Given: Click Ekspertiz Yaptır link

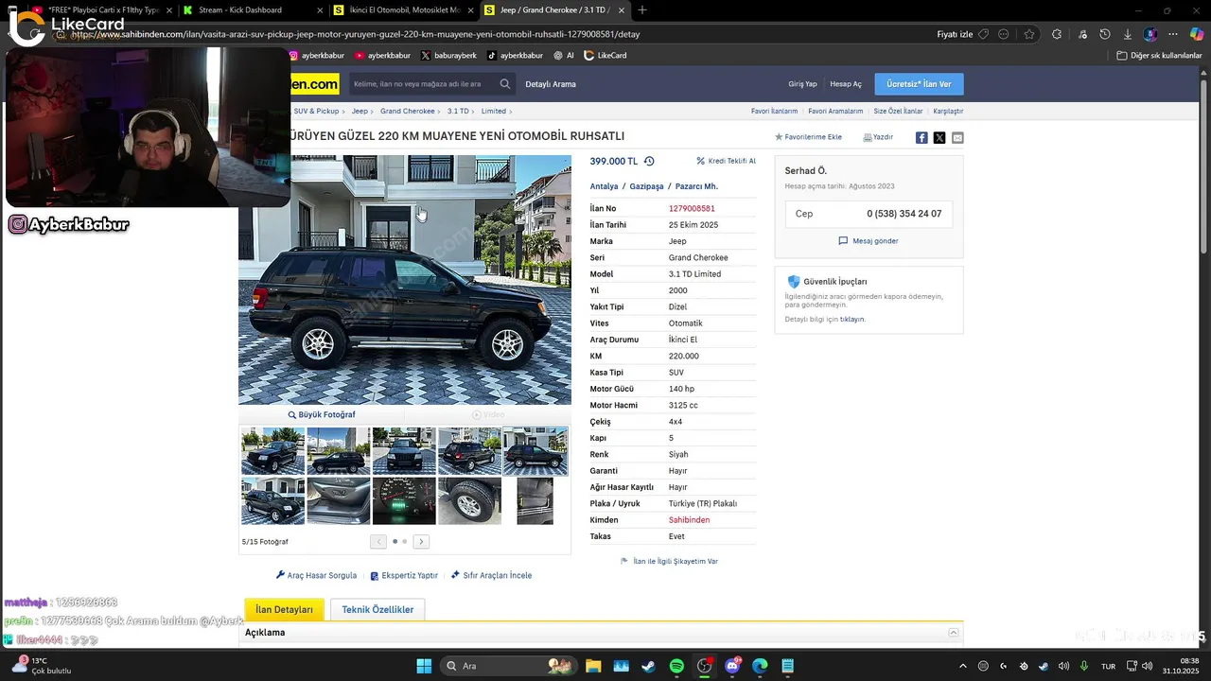Looking at the screenshot, I should click(404, 575).
